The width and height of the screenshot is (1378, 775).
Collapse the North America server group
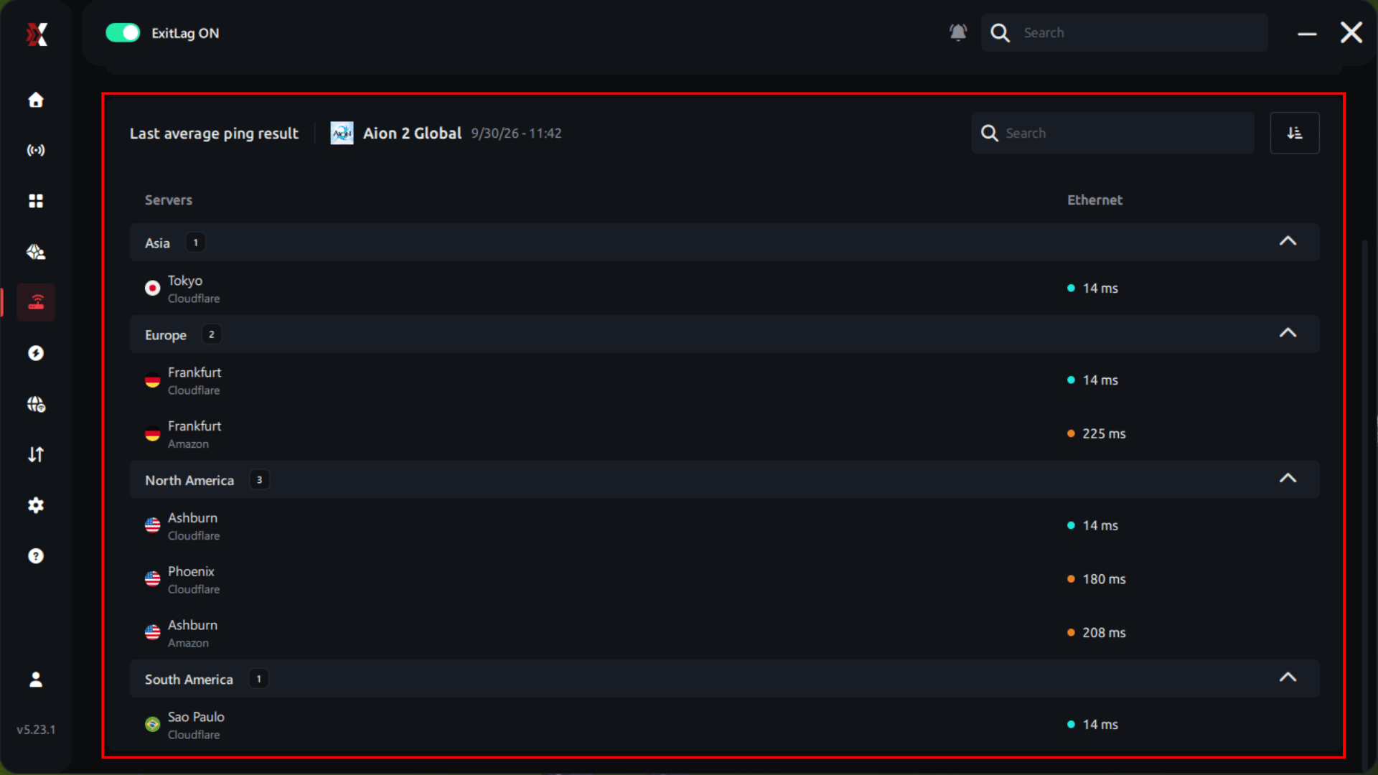(x=1288, y=479)
